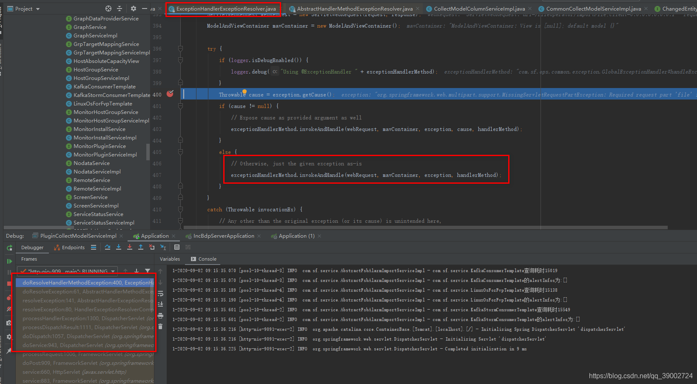
Task: Open Evaluate Expression calculator
Action: [177, 247]
